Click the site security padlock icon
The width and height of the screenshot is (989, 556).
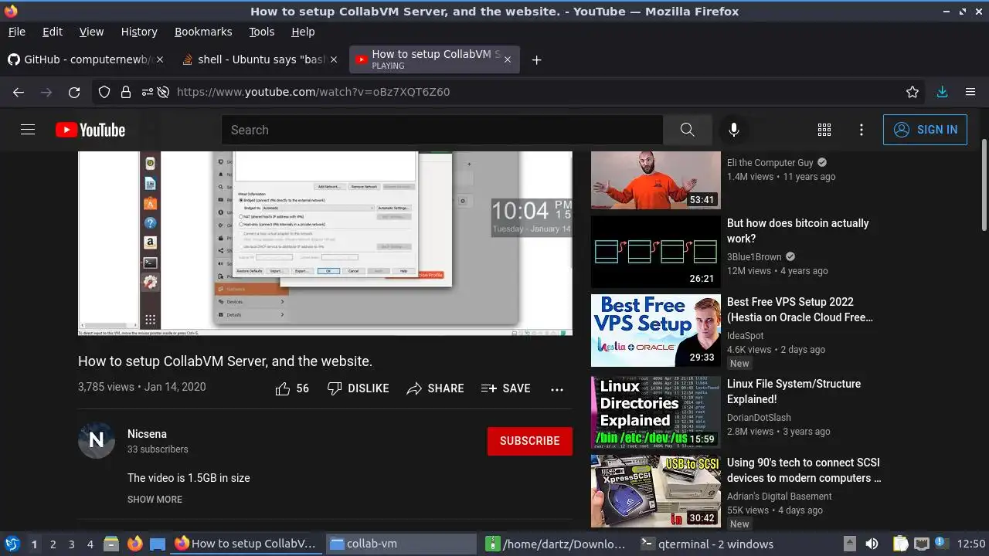coord(125,92)
